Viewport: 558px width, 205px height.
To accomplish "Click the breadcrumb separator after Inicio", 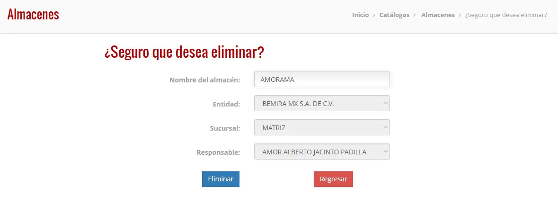I will [374, 15].
